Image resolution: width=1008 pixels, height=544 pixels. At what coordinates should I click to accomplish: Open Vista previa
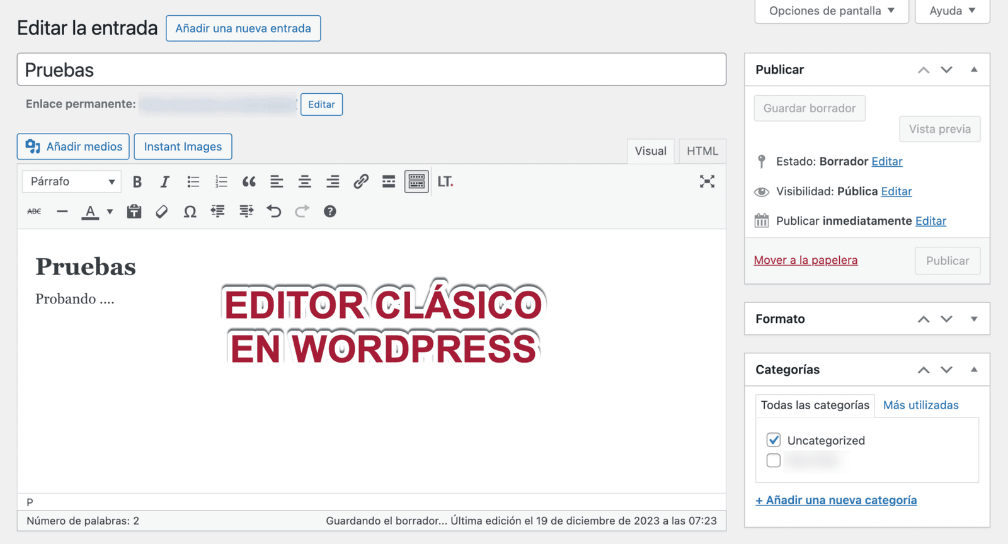coord(939,129)
